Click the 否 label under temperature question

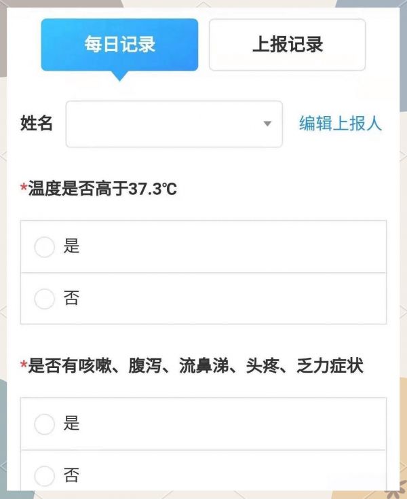71,298
